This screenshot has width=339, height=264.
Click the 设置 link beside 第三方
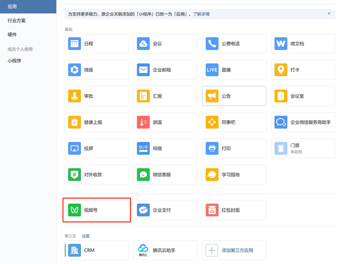(x=86, y=236)
